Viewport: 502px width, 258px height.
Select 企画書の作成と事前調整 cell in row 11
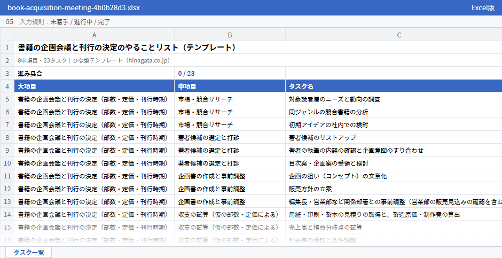point(230,176)
